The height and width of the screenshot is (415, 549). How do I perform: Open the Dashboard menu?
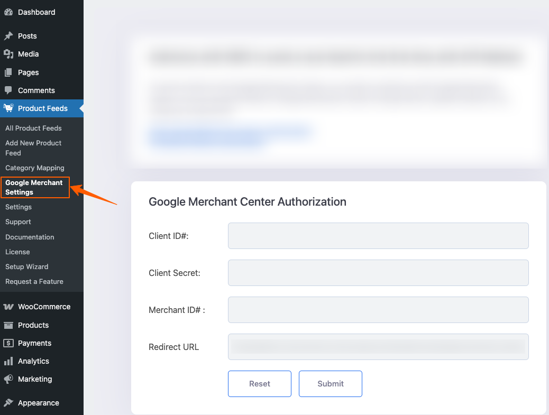(x=42, y=12)
